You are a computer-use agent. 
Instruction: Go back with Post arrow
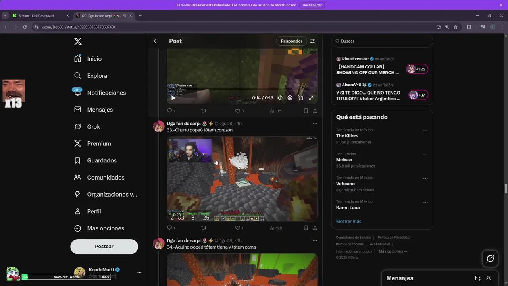[156, 41]
